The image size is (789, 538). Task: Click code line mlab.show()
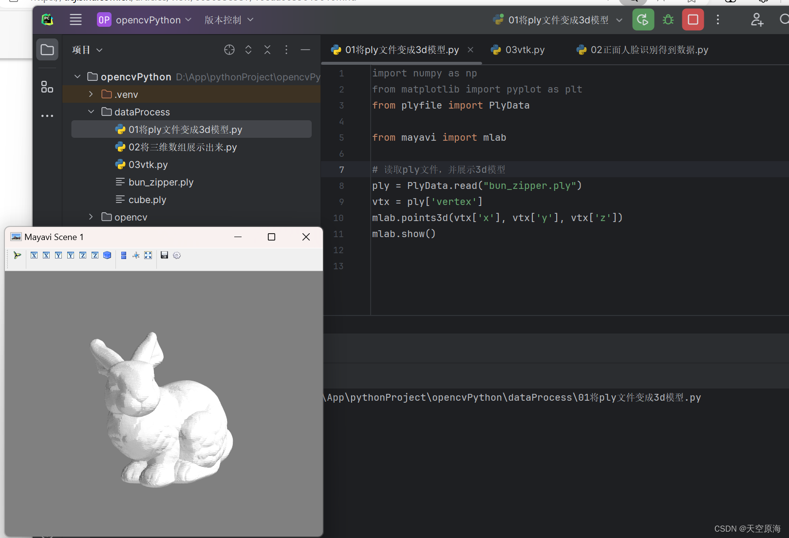coord(404,234)
